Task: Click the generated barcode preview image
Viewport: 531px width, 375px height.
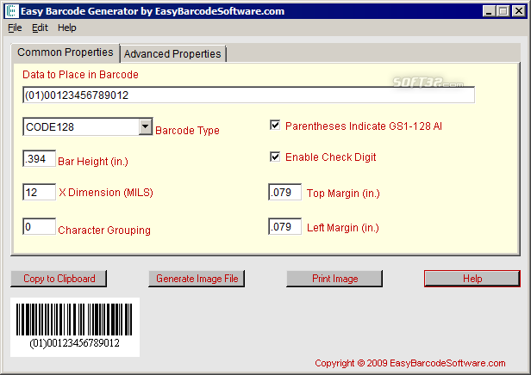Action: click(x=75, y=327)
